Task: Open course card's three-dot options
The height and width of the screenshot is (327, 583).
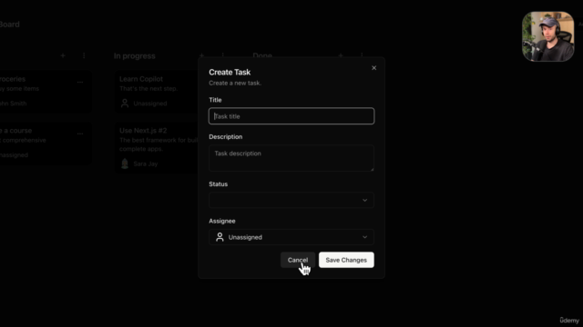Action: pos(80,134)
